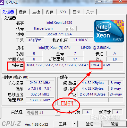
Task: Click the rated FSB 1330.30 MHz value
Action: pyautogui.click(x=40, y=100)
